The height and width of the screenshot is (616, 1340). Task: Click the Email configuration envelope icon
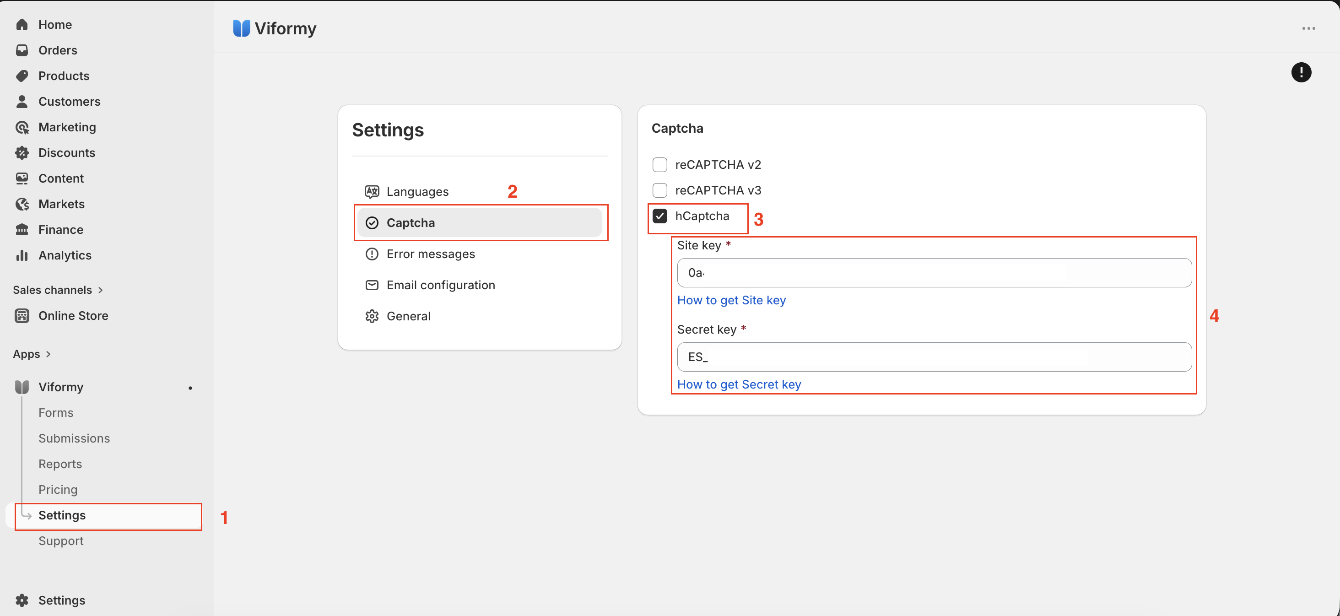pos(372,285)
